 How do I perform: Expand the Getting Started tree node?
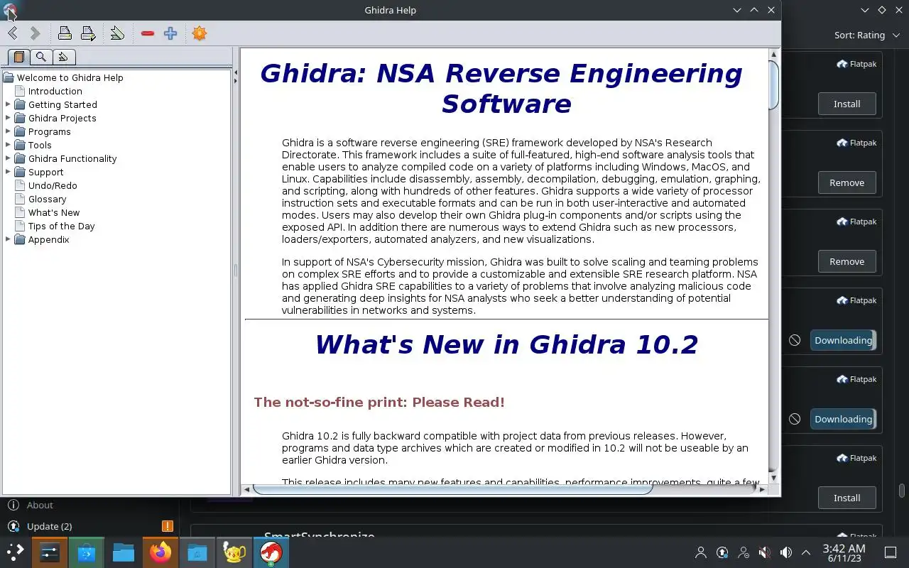[8, 104]
